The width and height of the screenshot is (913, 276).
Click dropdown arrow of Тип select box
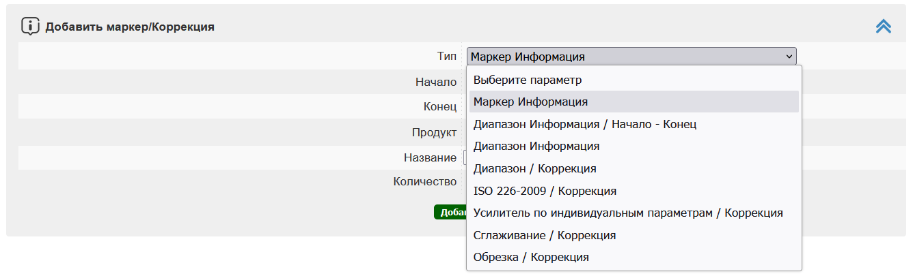coord(789,57)
